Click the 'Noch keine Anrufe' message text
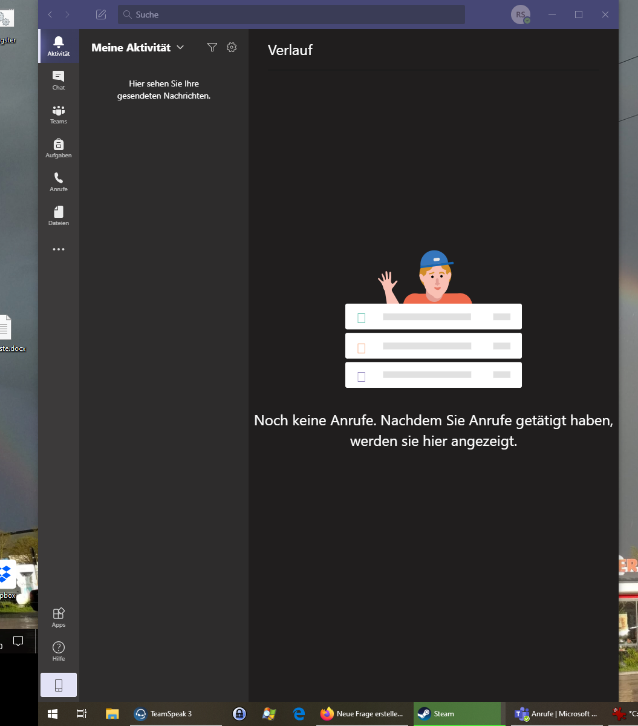Image resolution: width=638 pixels, height=726 pixels. 434,431
